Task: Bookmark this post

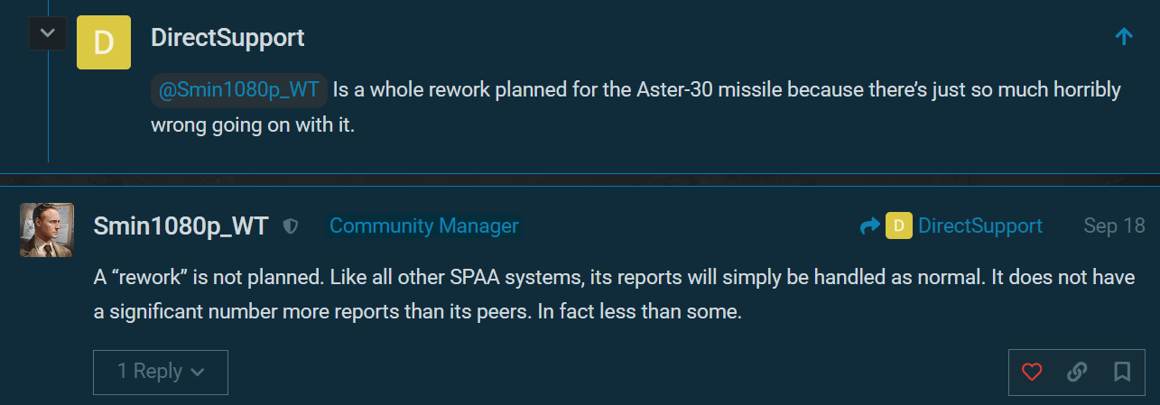Action: click(1122, 372)
